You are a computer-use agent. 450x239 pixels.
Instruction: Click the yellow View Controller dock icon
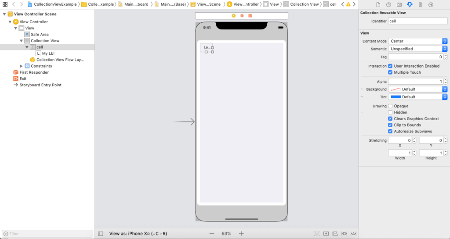[x=234, y=16]
